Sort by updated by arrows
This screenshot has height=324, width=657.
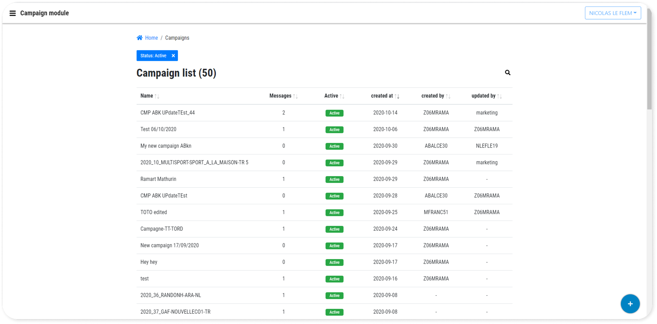click(x=499, y=96)
